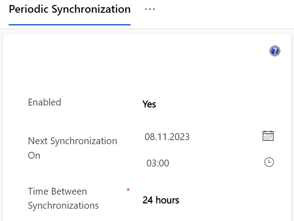Open the clock time picker icon
The height and width of the screenshot is (221, 294).
point(269,162)
